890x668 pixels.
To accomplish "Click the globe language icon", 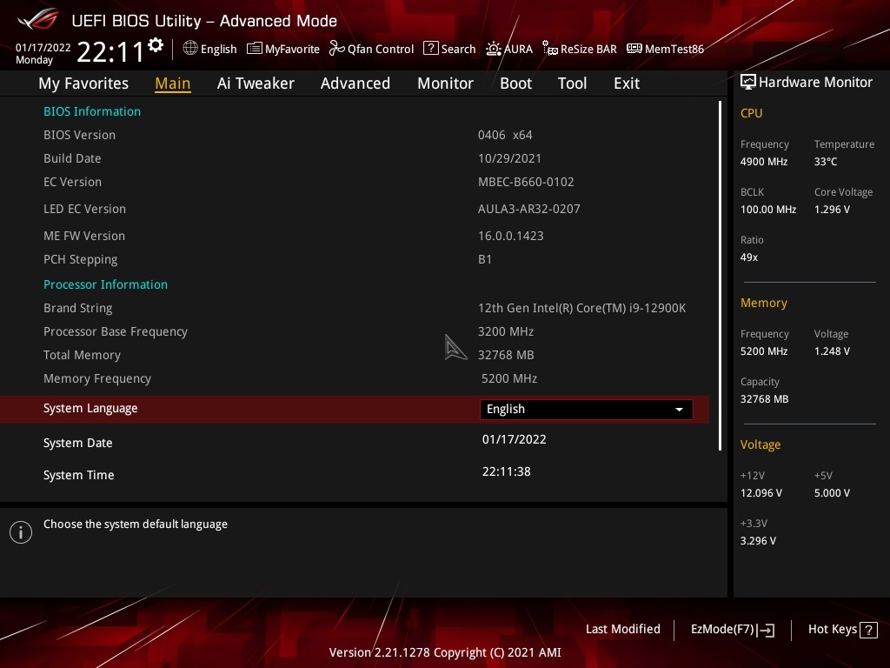I will 190,49.
